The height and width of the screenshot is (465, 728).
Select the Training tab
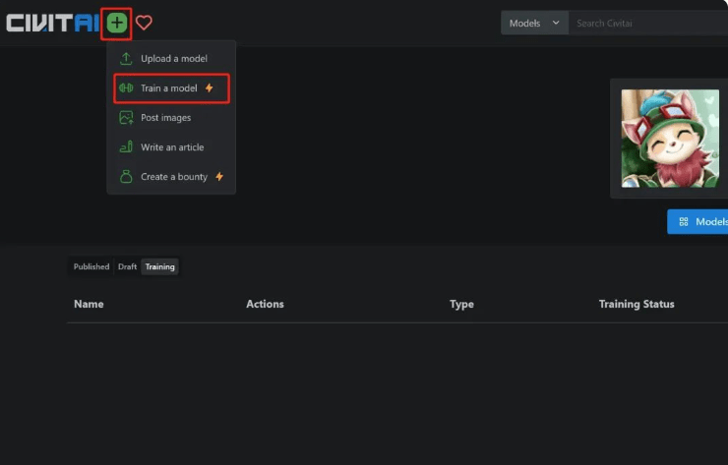point(159,266)
